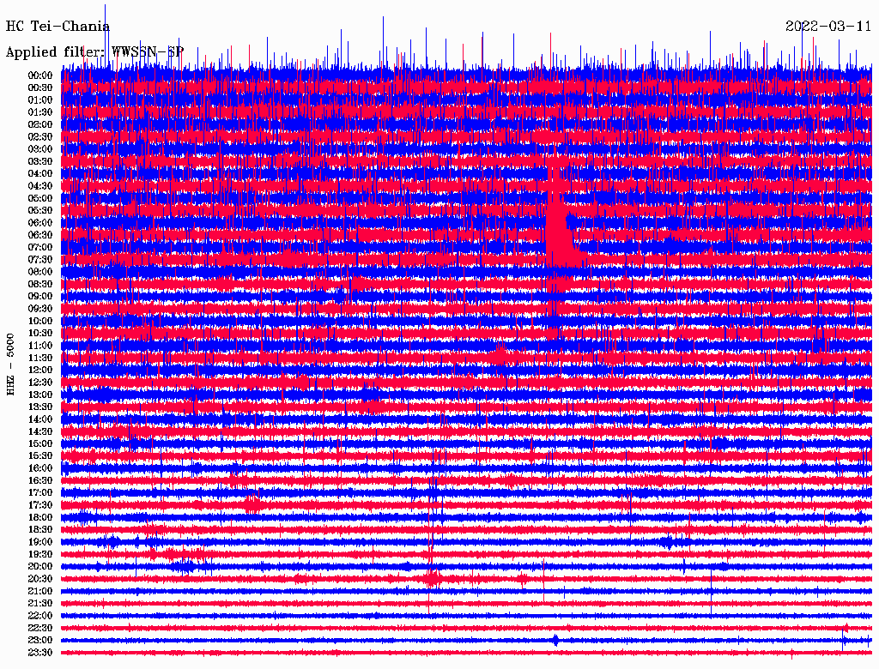879x669 pixels.
Task: Select the 04:30 time label
Action: 40,186
